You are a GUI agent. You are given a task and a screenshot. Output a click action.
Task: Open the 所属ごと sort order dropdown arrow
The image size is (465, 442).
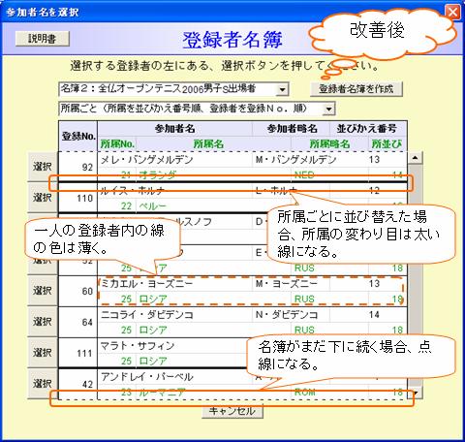click(x=328, y=109)
